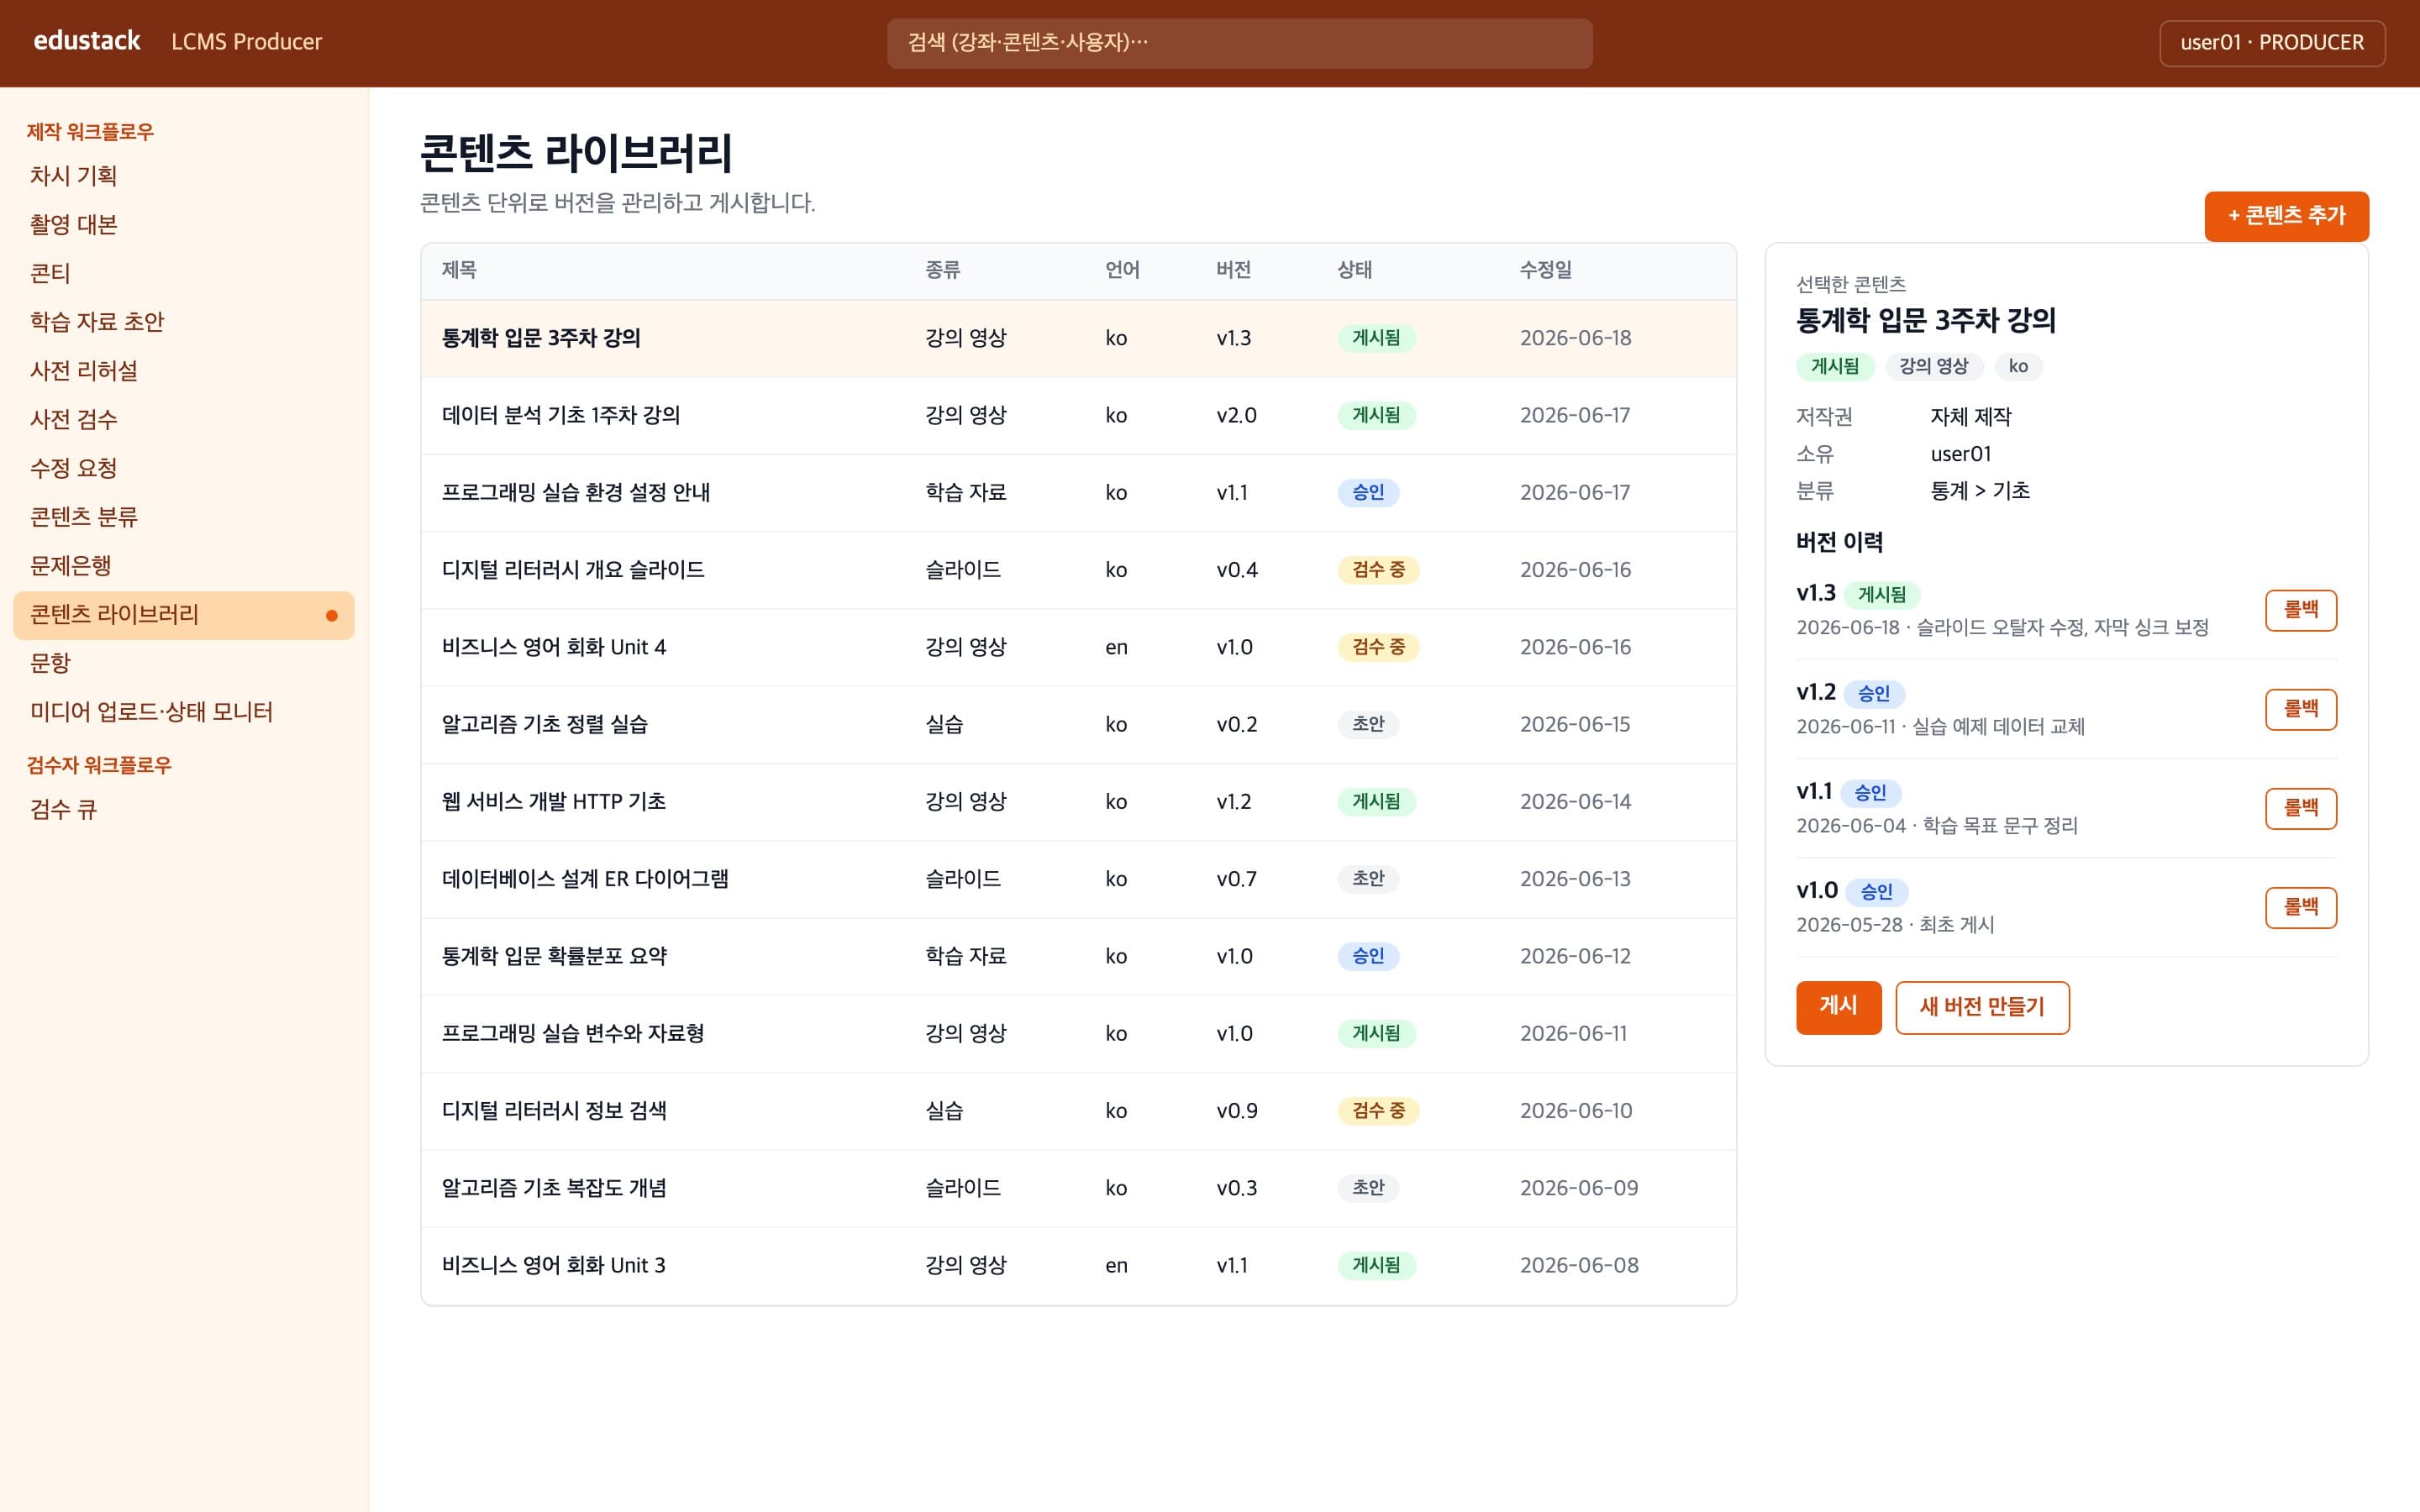
Task: Open 문제은행 from sidebar
Action: point(184,566)
